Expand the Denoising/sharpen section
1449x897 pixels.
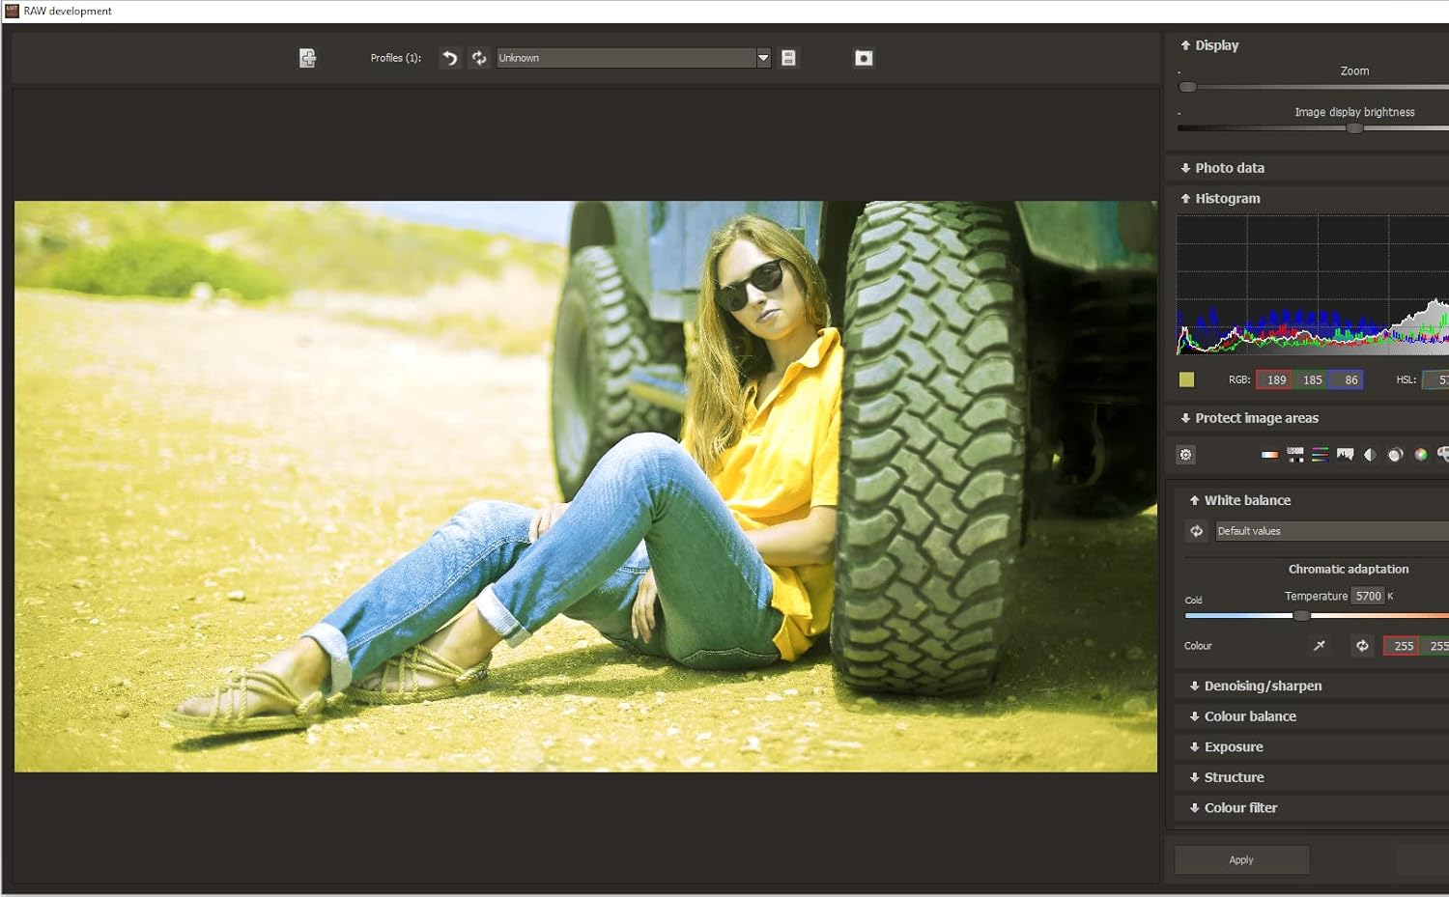click(x=1262, y=686)
